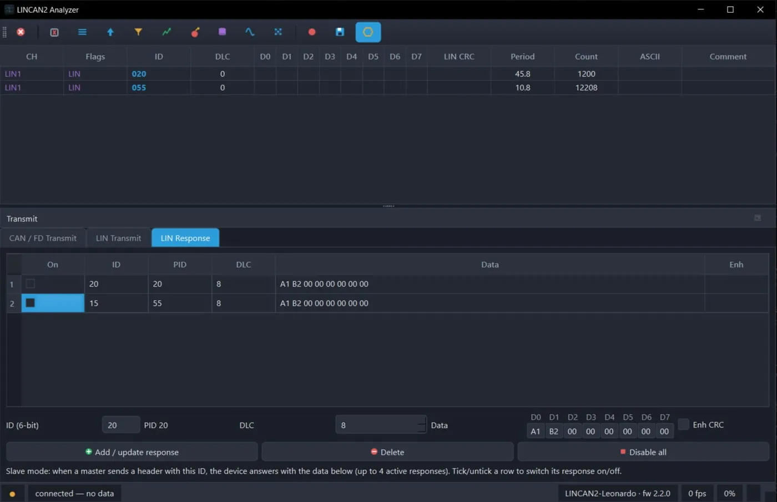Image resolution: width=777 pixels, height=502 pixels.
Task: Switch to CAN / FD Transmit tab
Action: click(x=43, y=238)
